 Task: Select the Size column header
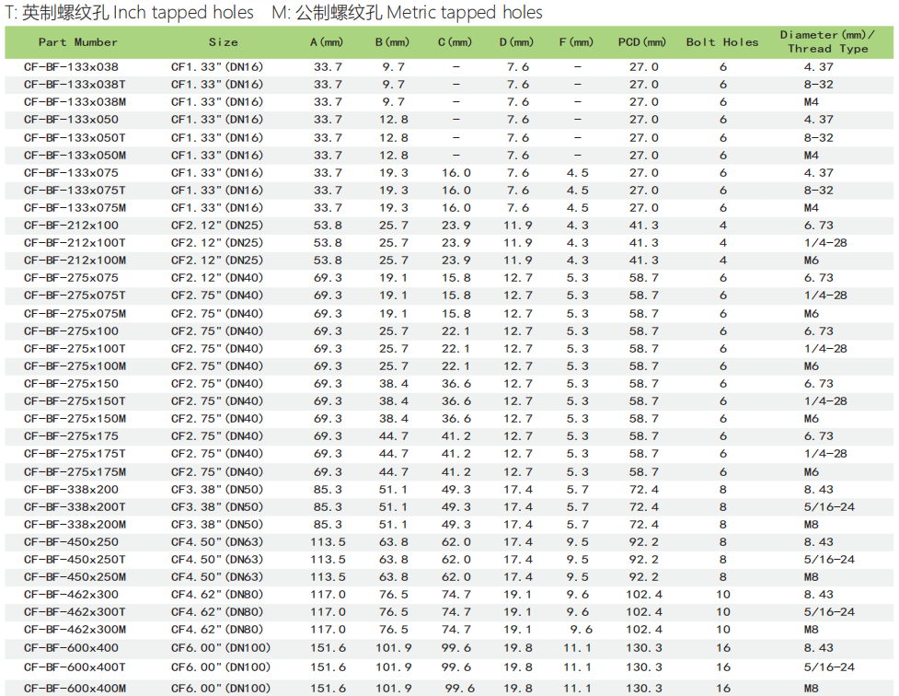pos(223,42)
